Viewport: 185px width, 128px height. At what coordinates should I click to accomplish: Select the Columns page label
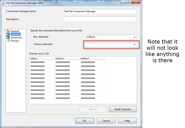(16, 34)
